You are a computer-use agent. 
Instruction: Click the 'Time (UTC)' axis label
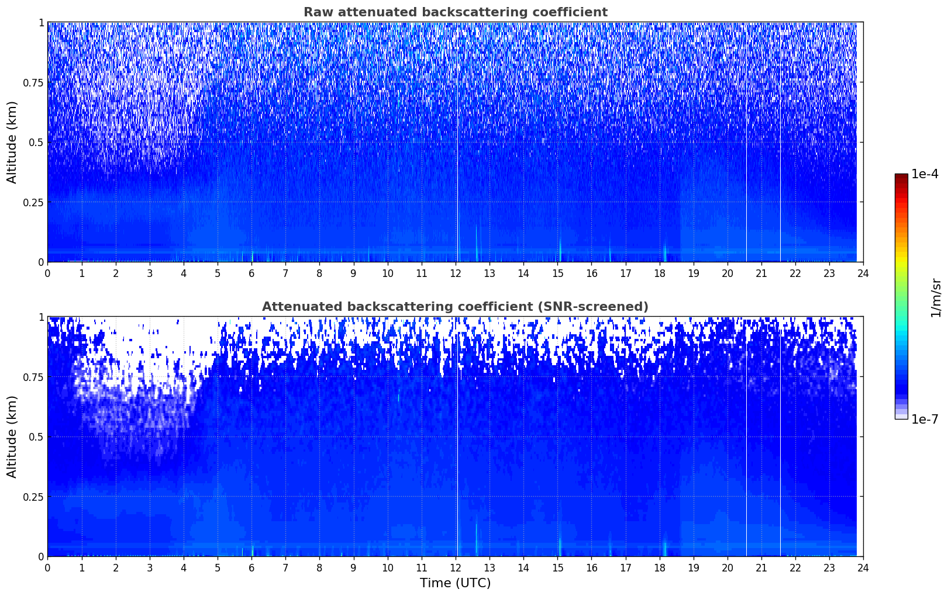455,583
